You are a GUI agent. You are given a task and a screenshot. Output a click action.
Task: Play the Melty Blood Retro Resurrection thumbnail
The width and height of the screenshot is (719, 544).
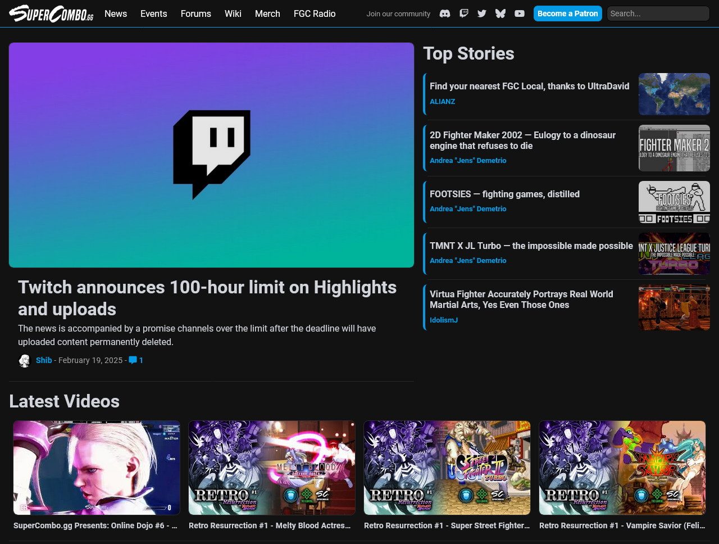pos(272,468)
